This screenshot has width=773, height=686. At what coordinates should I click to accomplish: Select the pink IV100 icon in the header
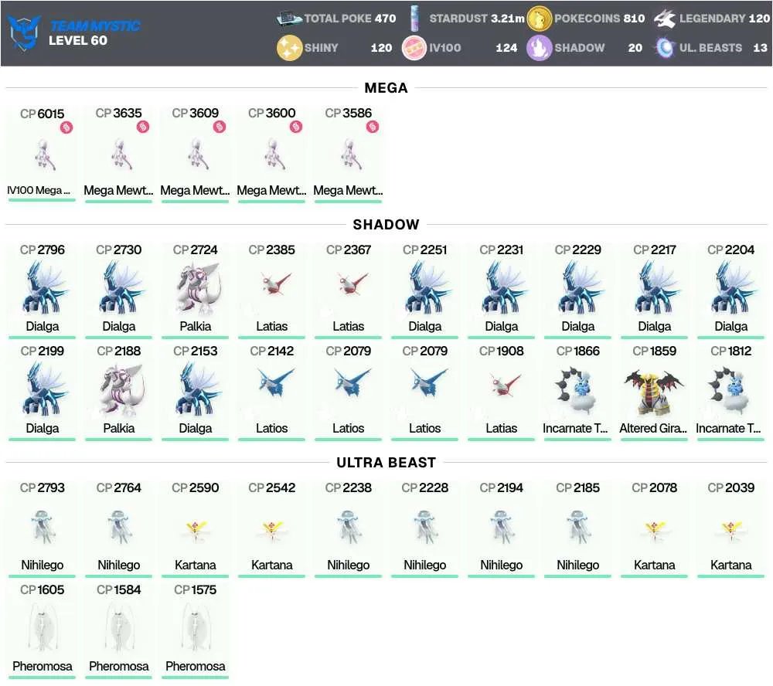pos(414,48)
